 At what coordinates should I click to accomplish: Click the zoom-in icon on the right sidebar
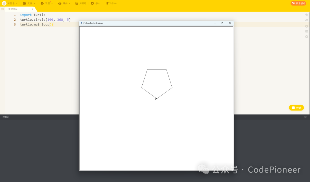(307, 26)
